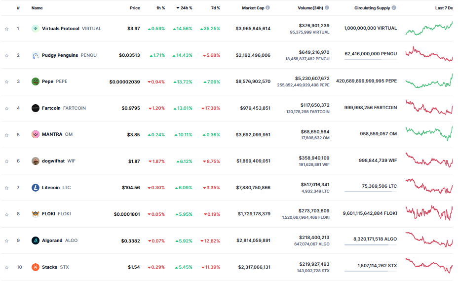Click Fartcoin 7d change 17.38%
This screenshot has width=458, height=282.
pyautogui.click(x=211, y=108)
